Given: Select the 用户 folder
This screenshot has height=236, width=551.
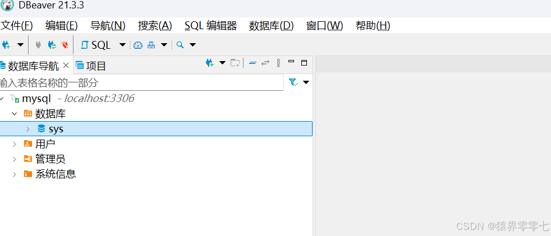Looking at the screenshot, I should [45, 144].
